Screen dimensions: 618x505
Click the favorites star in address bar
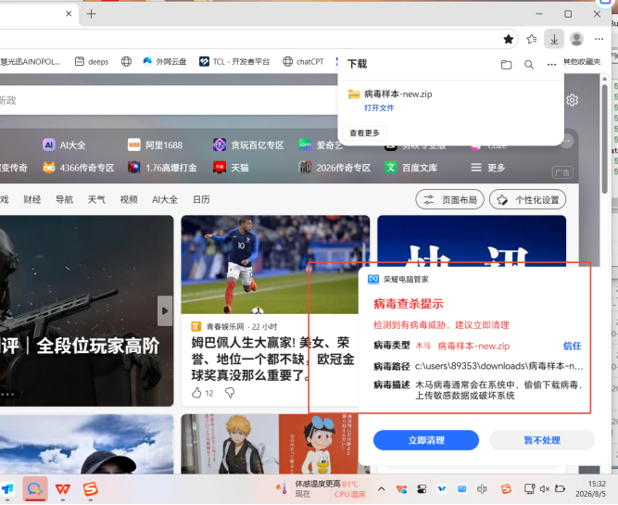point(509,39)
